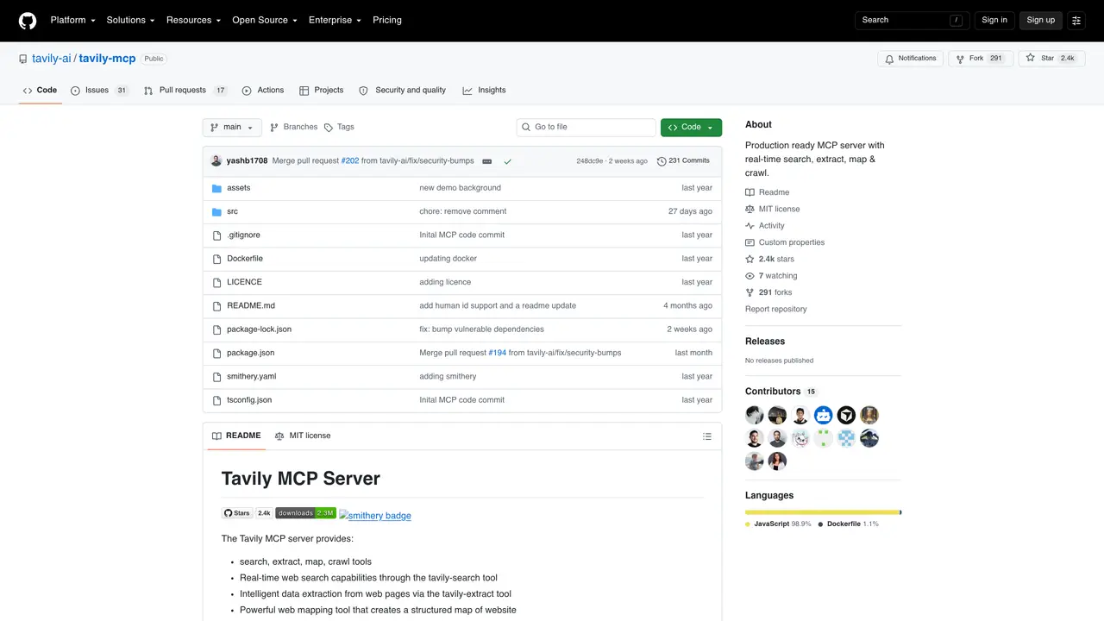Click yashb1708's small commit author avatar
This screenshot has width=1104, height=621.
pyautogui.click(x=216, y=160)
